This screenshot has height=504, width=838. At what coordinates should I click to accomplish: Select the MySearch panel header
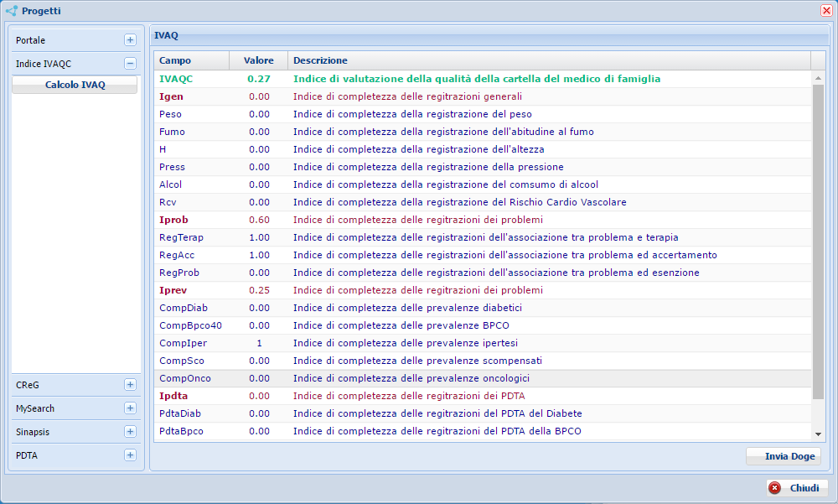76,408
